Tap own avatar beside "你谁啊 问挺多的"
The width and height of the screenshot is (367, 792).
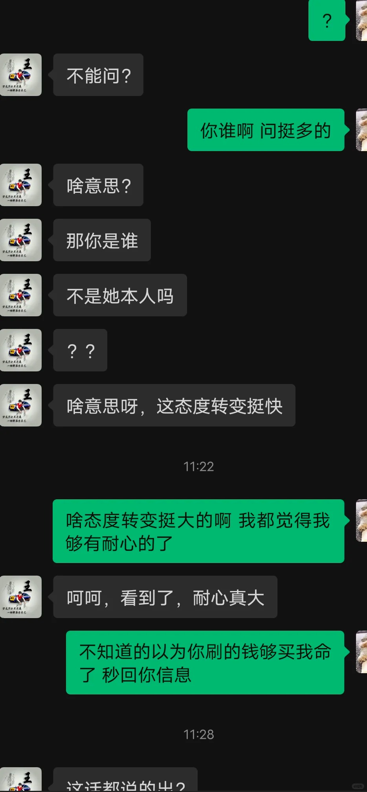(361, 130)
